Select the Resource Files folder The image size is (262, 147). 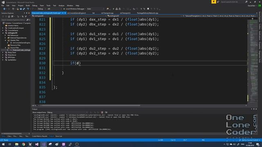tap(15, 45)
